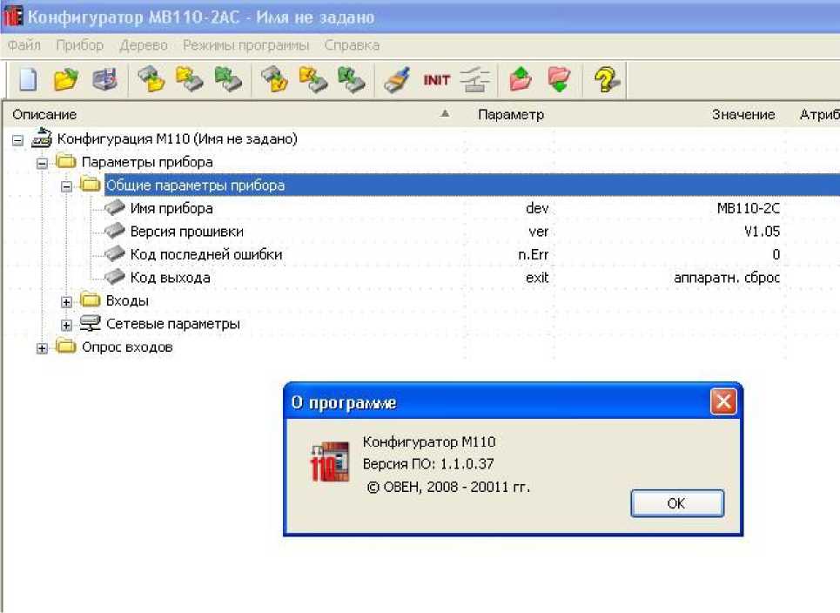This screenshot has height=613, width=840.
Task: Open the Файл menu
Action: click(x=24, y=45)
